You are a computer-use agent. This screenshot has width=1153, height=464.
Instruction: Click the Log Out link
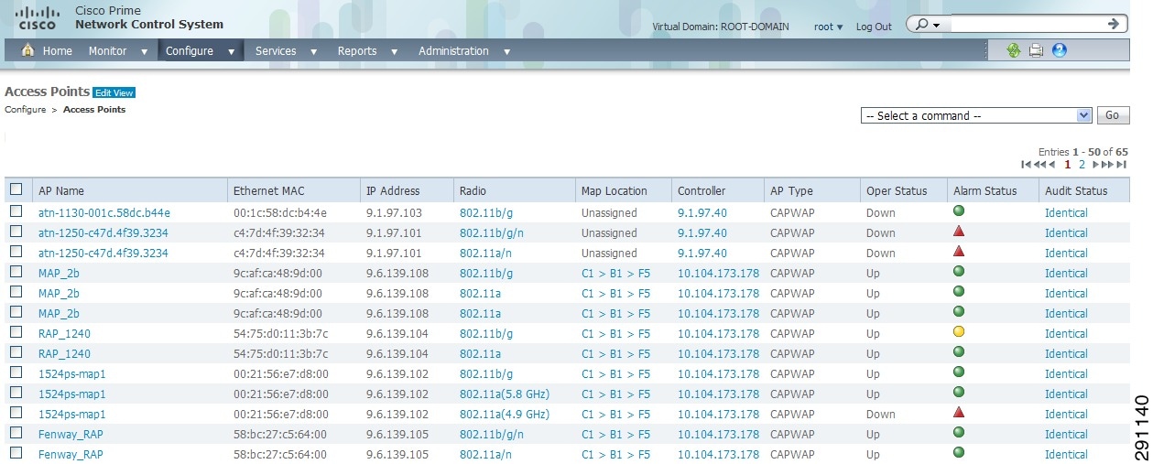tap(874, 27)
